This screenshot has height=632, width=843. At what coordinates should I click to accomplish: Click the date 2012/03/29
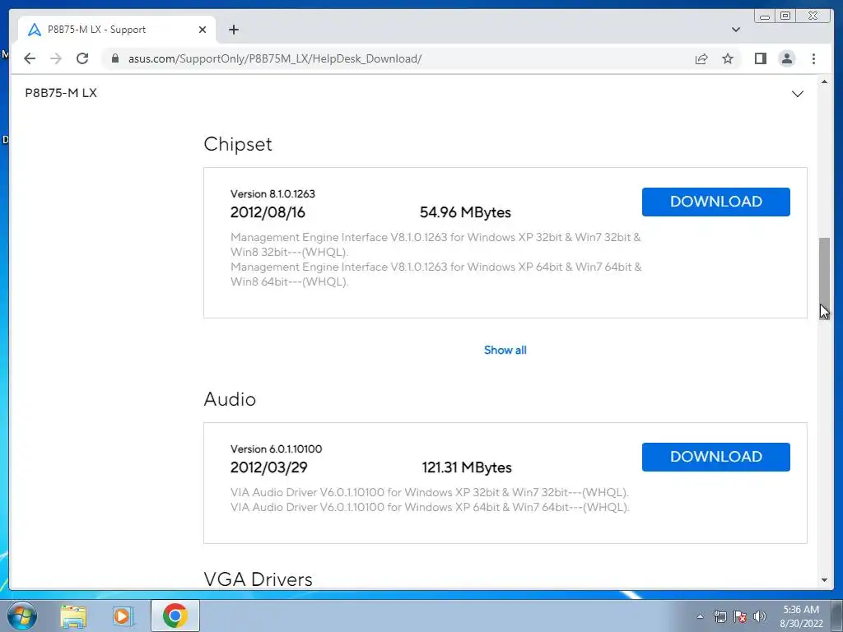[269, 467]
